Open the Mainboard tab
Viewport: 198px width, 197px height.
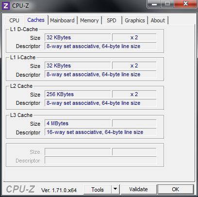click(62, 20)
